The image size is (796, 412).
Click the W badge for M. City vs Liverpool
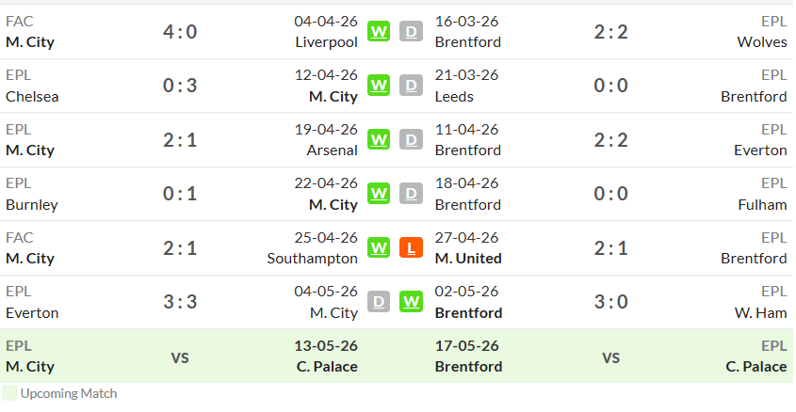pos(379,31)
